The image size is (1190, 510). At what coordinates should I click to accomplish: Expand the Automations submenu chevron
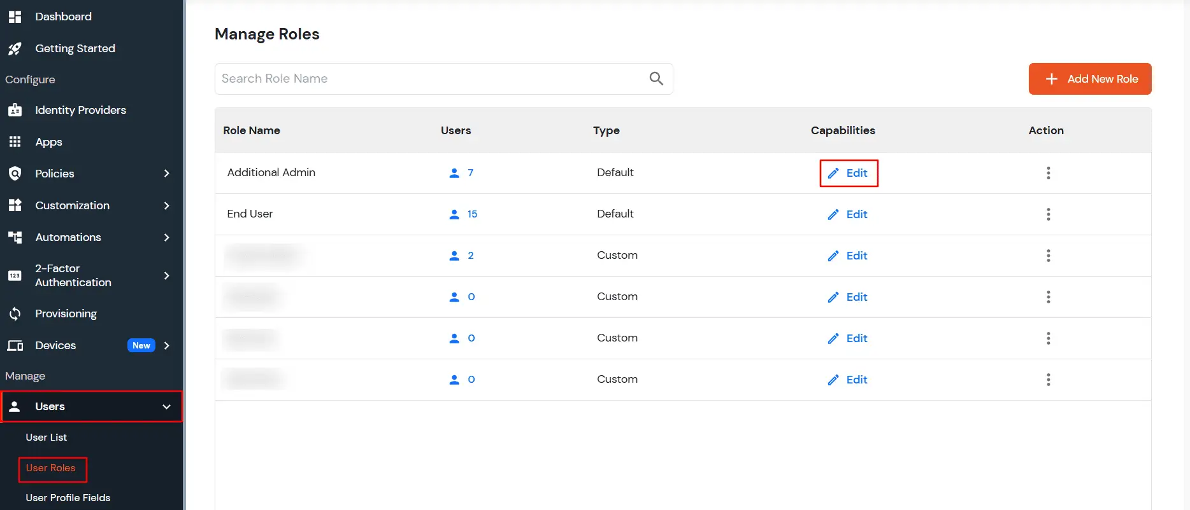click(167, 237)
